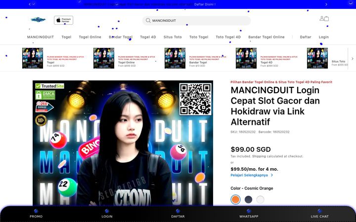This screenshot has width=356, height=222.
Task: Open Situs Toto carousel card thumbnail
Action: [317, 58]
